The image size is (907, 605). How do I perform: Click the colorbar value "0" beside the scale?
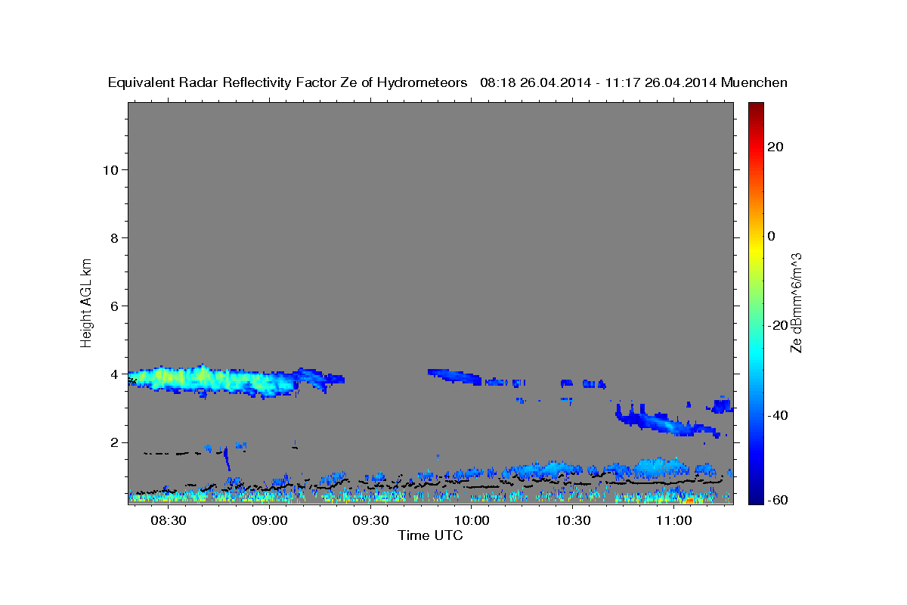pos(772,236)
